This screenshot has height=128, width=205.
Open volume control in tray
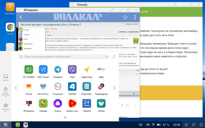[148, 125]
